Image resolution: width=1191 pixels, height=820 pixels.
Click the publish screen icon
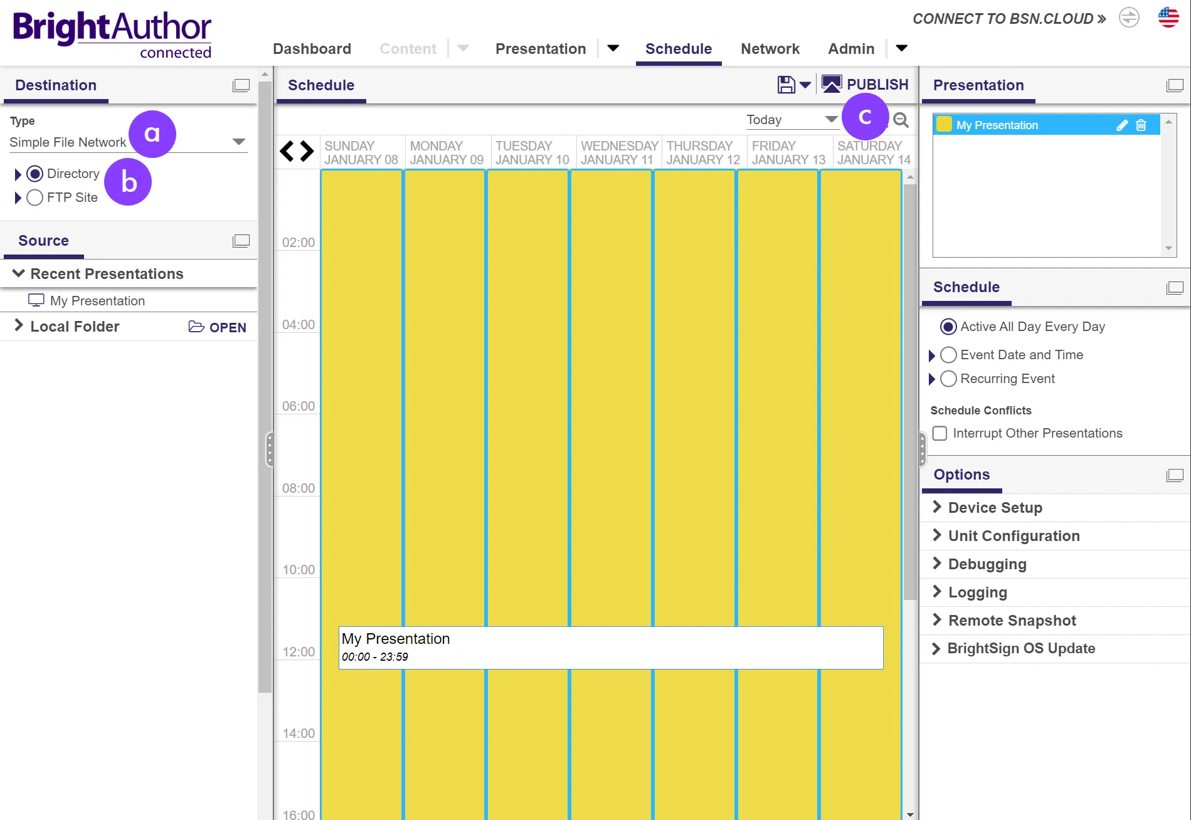point(832,84)
